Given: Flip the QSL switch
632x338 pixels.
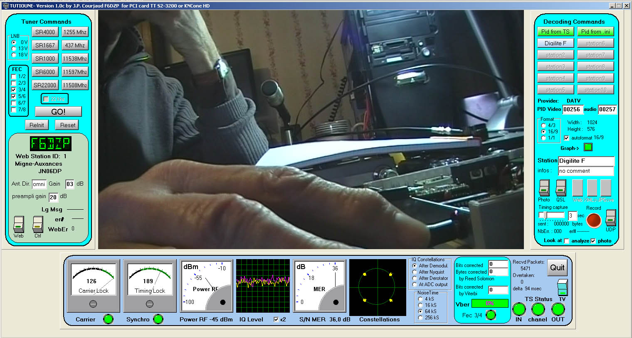Looking at the screenshot, I should (560, 187).
